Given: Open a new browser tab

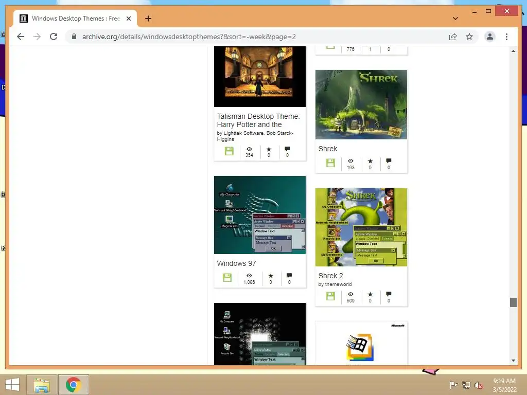Looking at the screenshot, I should (148, 19).
